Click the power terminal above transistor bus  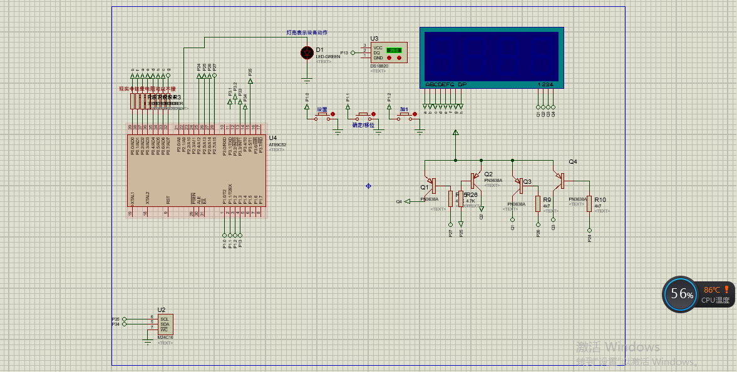click(x=455, y=133)
